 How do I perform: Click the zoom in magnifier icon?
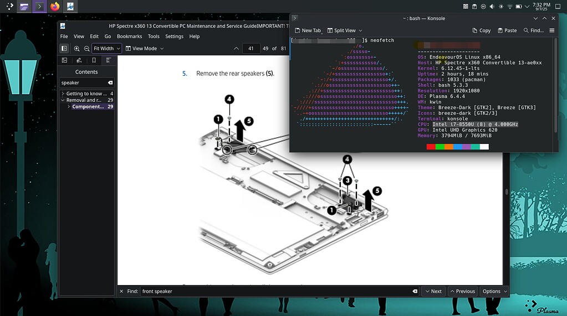click(x=77, y=48)
